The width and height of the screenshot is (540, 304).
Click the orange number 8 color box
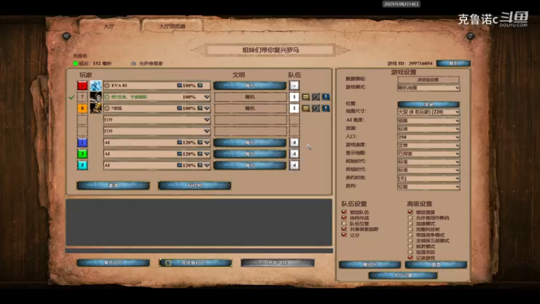pos(82,108)
